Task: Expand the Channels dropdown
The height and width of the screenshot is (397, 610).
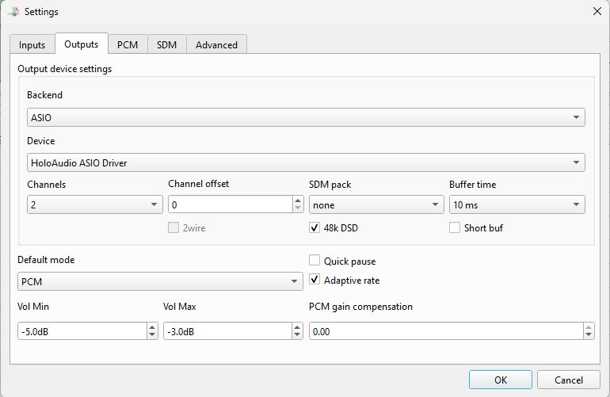Action: click(x=94, y=205)
